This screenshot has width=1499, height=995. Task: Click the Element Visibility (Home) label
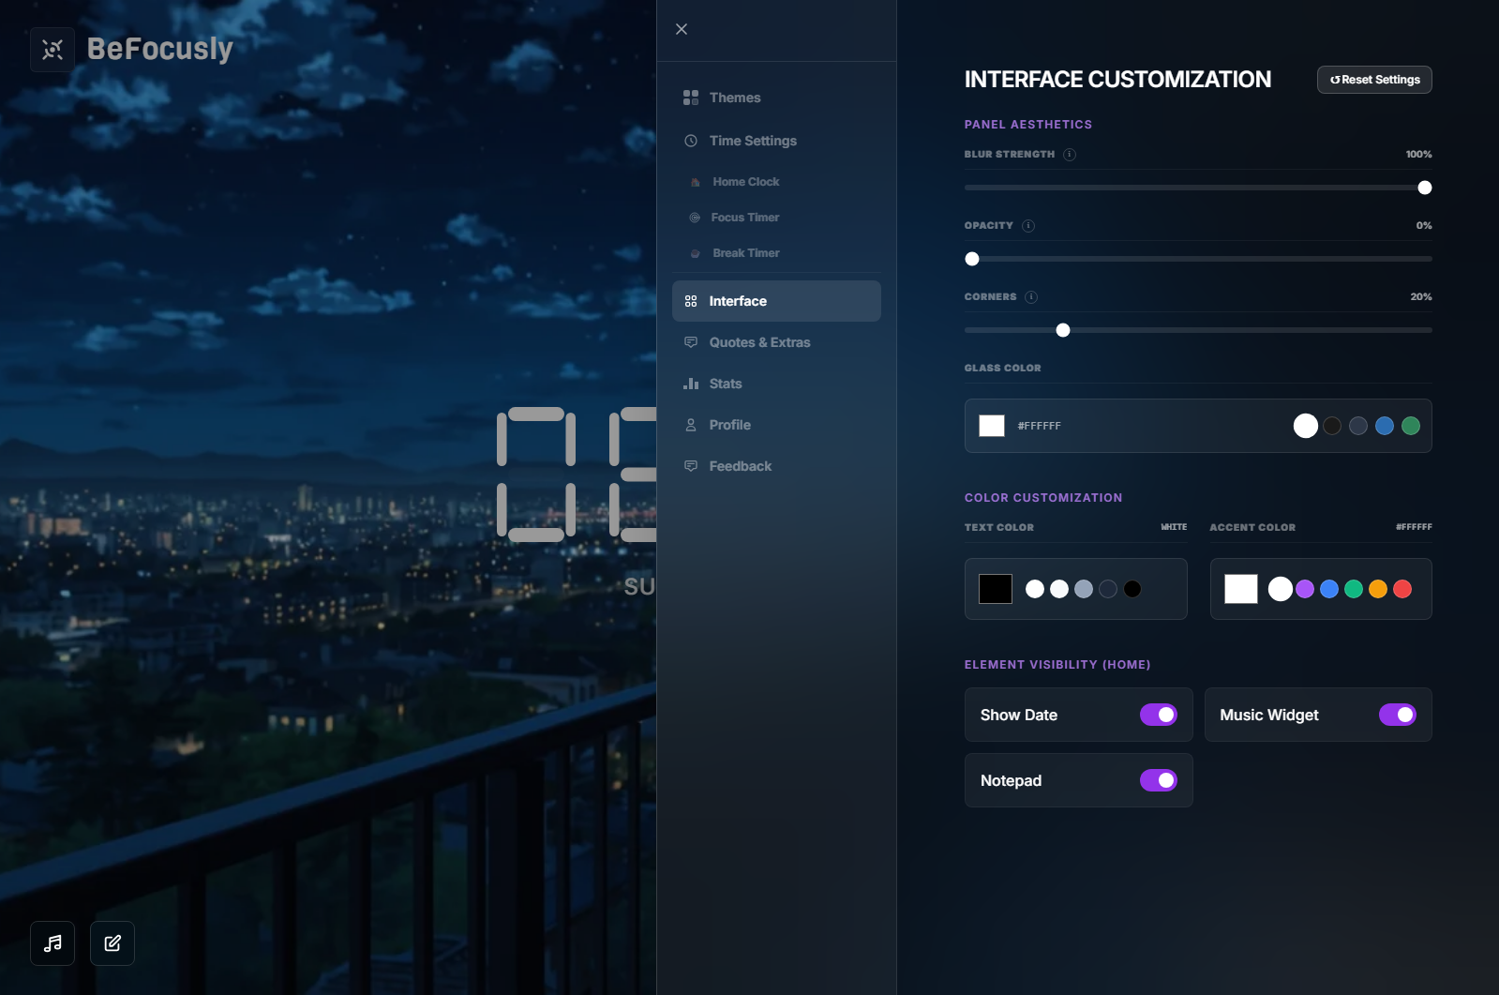tap(1057, 665)
